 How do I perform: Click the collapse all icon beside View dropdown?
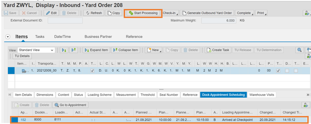(x=74, y=50)
